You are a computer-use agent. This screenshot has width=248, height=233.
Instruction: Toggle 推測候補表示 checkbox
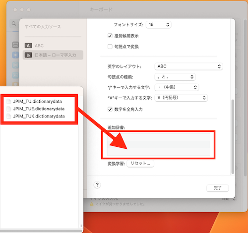[110, 36]
